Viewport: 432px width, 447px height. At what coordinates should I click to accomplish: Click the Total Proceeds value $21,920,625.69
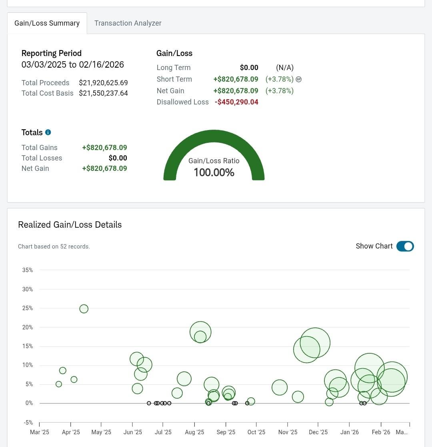coord(103,83)
